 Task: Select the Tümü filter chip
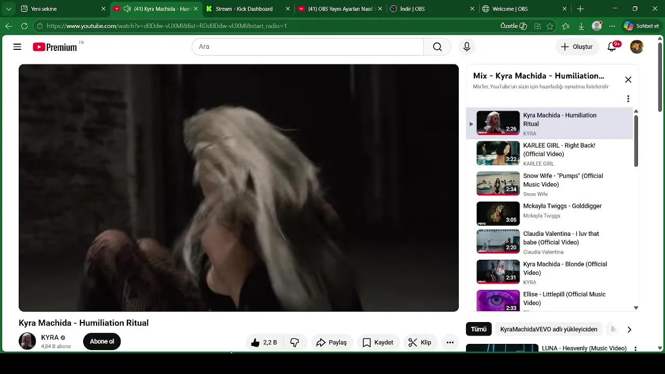pos(478,329)
